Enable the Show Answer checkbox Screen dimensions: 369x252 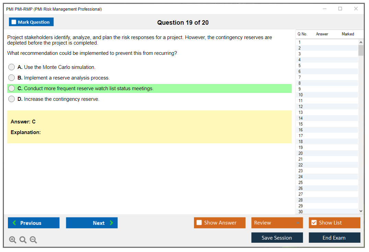[x=199, y=223]
